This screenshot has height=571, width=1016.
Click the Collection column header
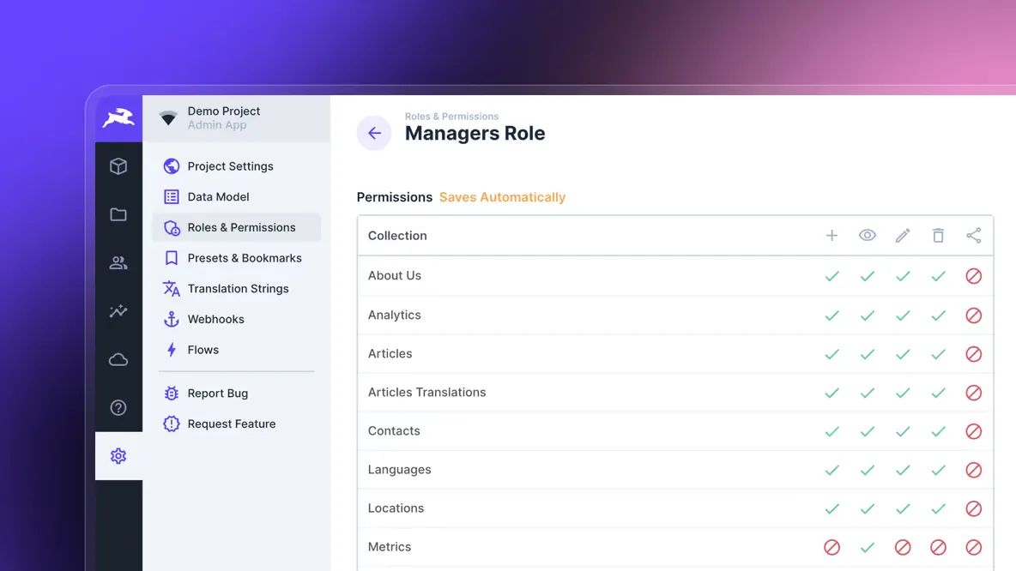point(397,236)
